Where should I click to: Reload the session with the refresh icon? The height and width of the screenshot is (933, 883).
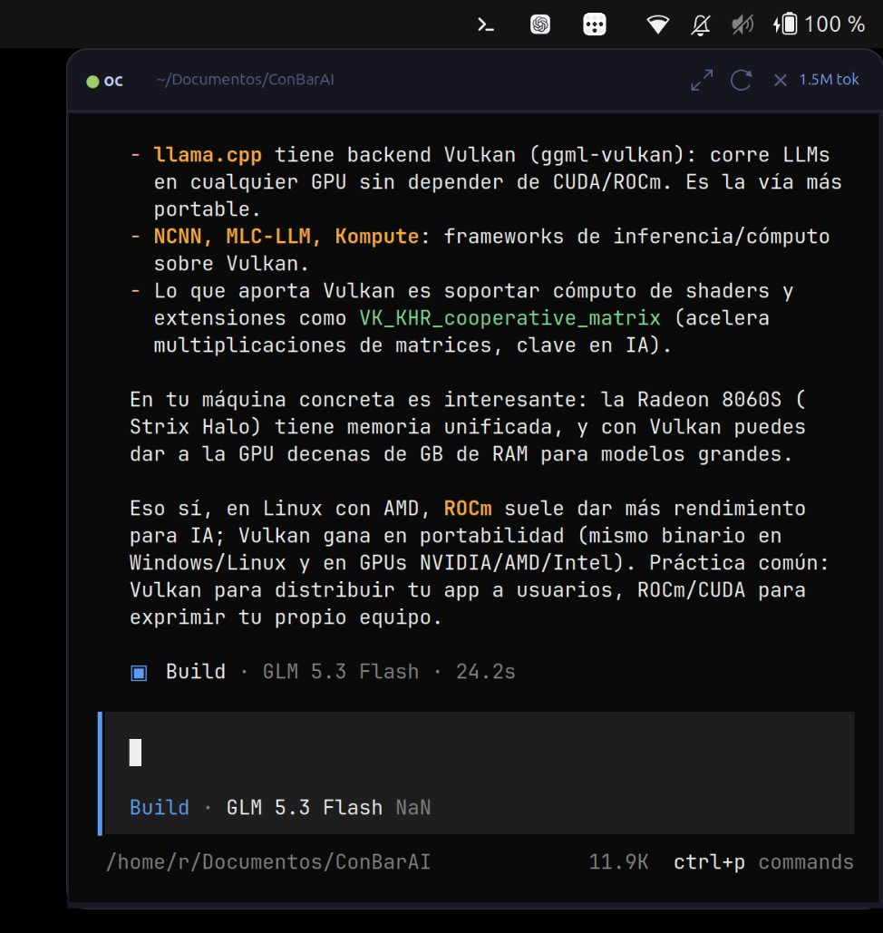click(742, 80)
